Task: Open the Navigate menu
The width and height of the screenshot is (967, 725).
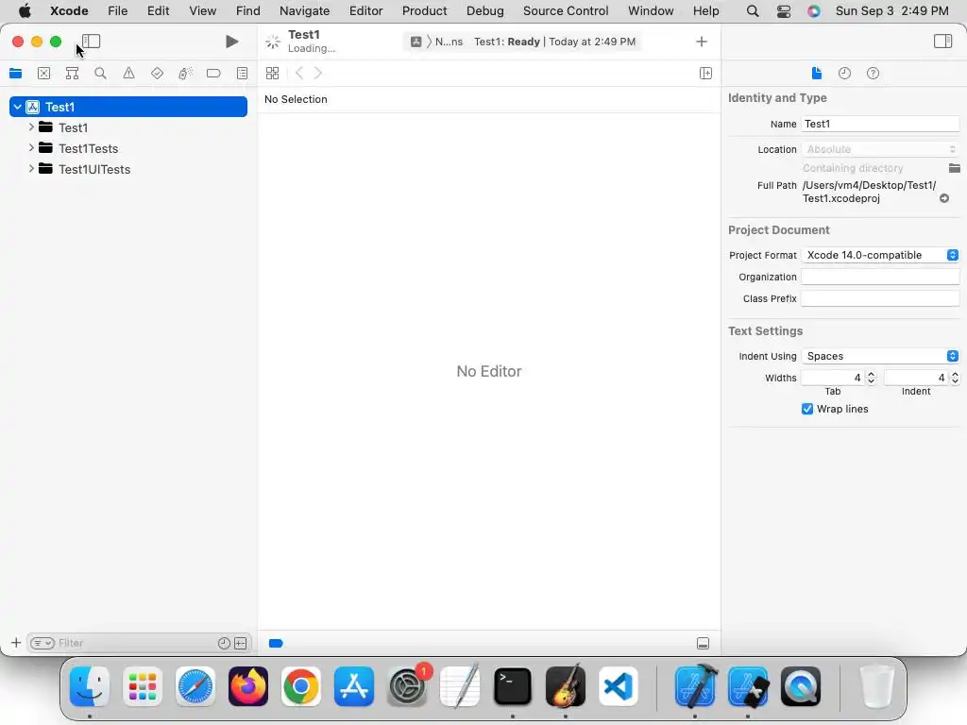Action: 305,11
